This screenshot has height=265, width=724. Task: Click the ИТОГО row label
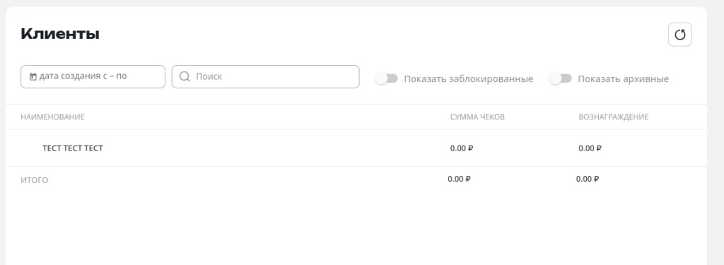[x=34, y=180]
